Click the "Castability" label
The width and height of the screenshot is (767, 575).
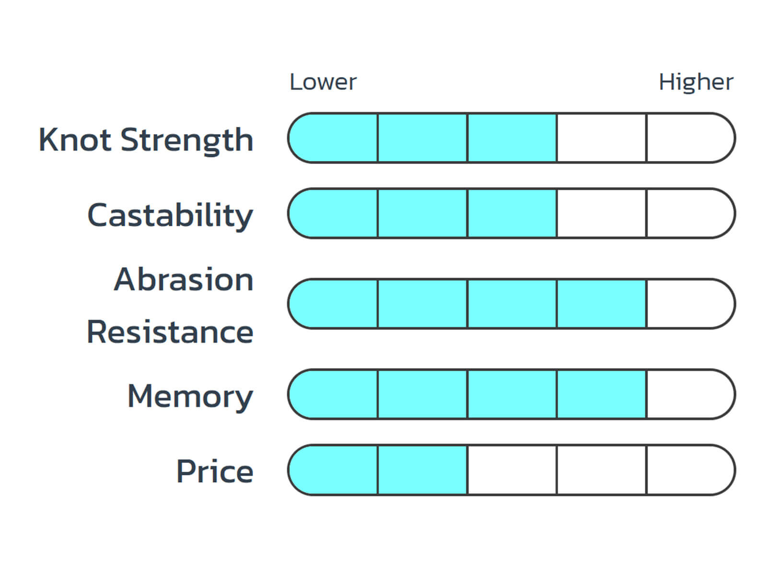[x=170, y=215]
